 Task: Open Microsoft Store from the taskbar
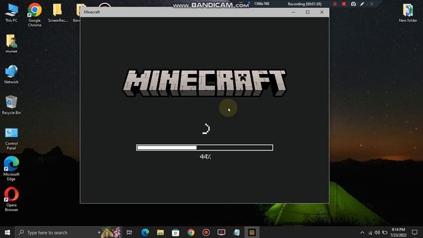(176, 232)
